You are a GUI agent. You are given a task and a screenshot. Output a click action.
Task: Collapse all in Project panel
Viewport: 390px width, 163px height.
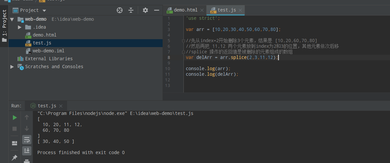click(131, 10)
